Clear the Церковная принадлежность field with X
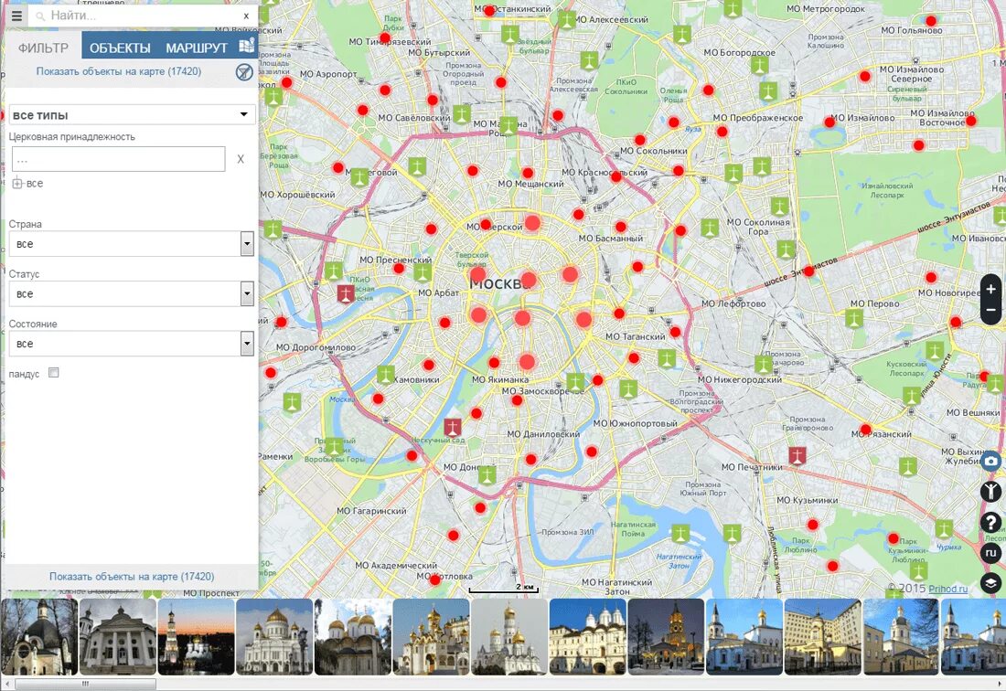Viewport: 1006px width, 691px height. tap(241, 159)
